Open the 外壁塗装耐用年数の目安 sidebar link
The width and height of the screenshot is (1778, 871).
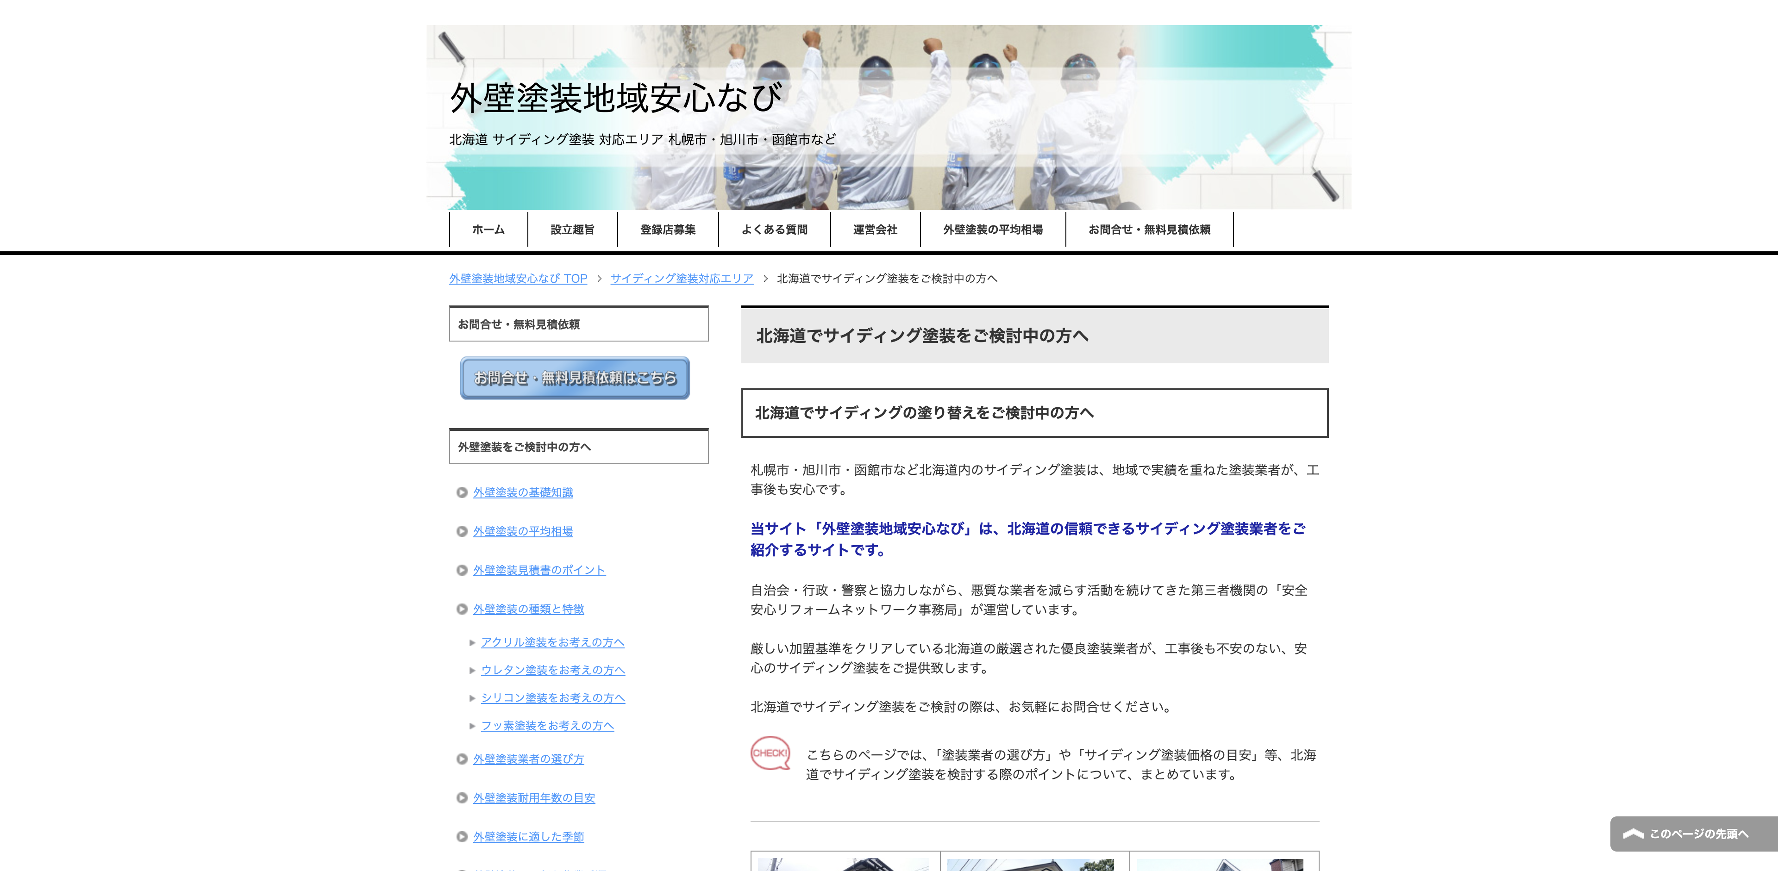[533, 798]
